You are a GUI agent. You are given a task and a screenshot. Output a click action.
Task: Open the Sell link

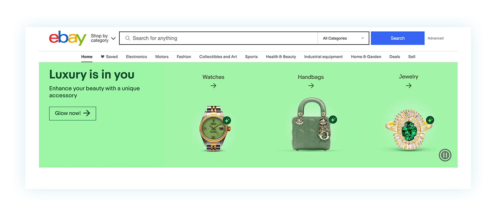(x=412, y=57)
